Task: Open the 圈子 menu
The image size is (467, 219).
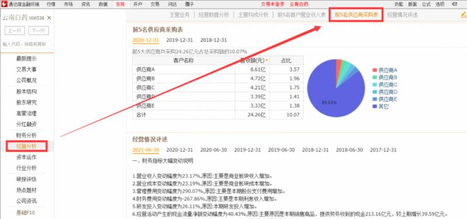Action: 189,4
